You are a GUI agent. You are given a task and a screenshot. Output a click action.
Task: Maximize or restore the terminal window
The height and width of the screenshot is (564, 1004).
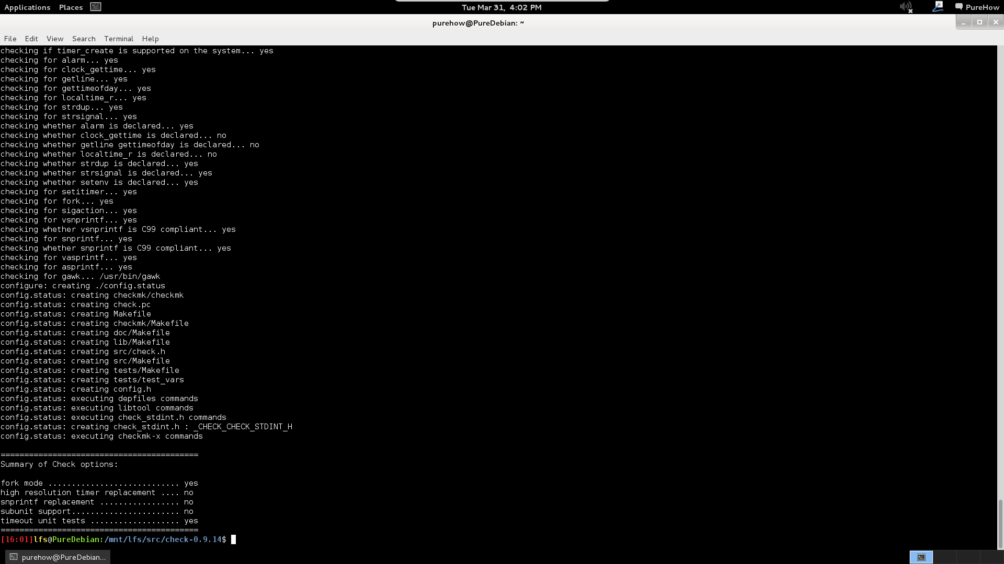(979, 22)
